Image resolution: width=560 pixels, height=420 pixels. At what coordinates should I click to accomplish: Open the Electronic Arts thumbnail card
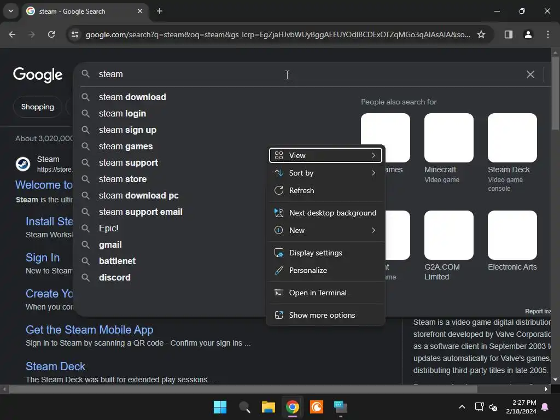point(512,235)
